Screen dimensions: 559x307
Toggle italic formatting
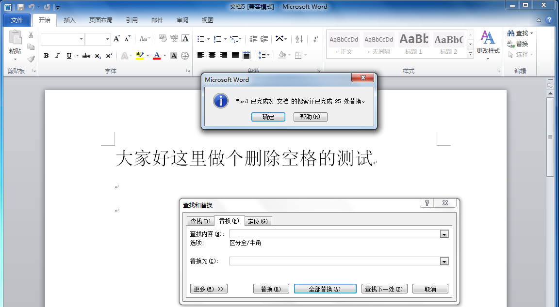coord(57,56)
